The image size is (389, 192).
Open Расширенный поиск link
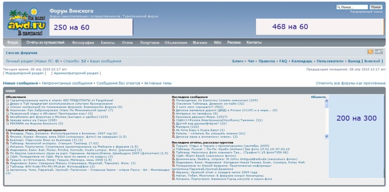pos(367,12)
